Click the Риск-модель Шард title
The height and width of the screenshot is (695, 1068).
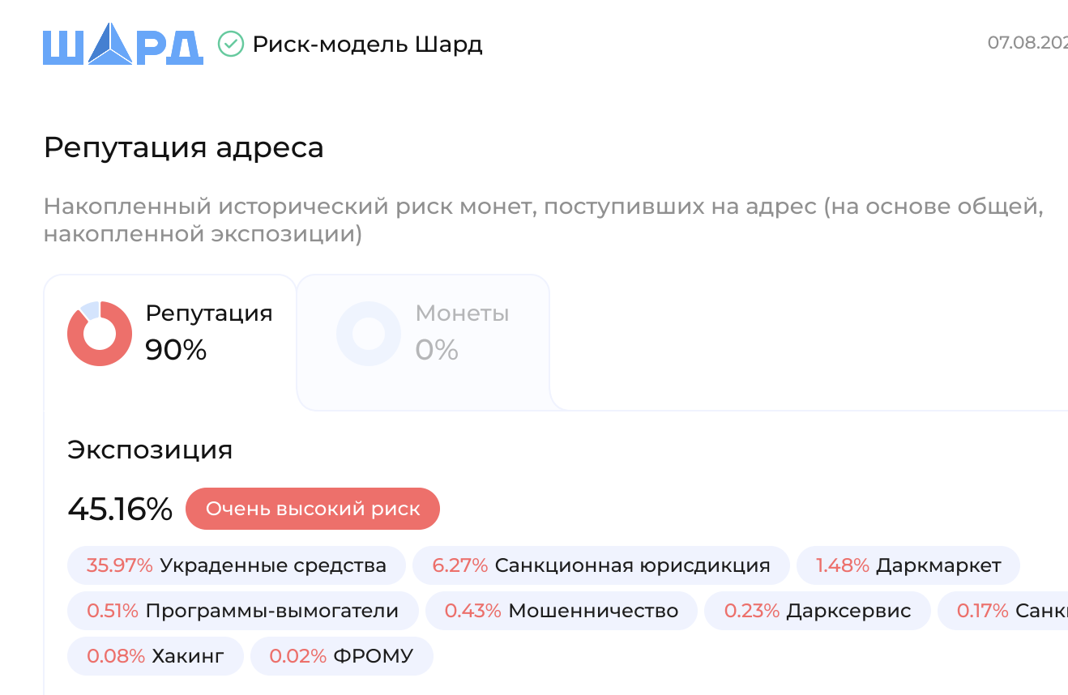(368, 44)
